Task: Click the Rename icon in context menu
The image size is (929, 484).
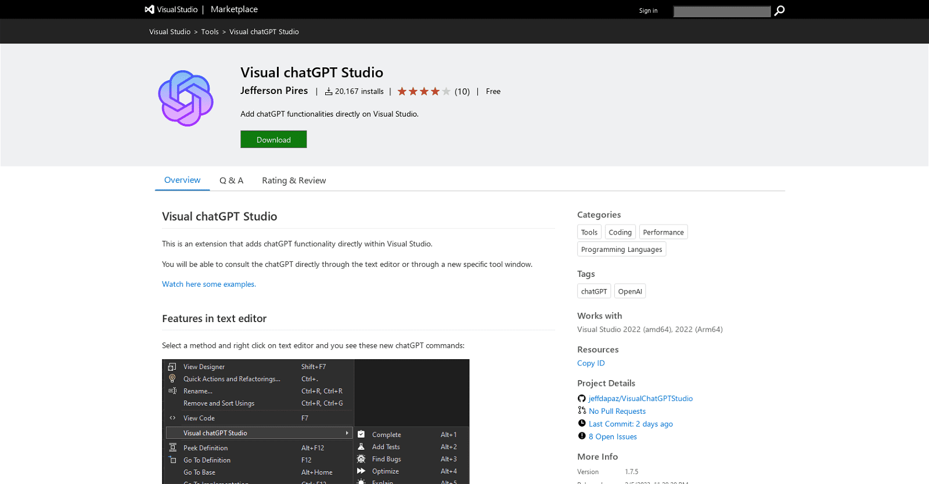Action: (172, 391)
